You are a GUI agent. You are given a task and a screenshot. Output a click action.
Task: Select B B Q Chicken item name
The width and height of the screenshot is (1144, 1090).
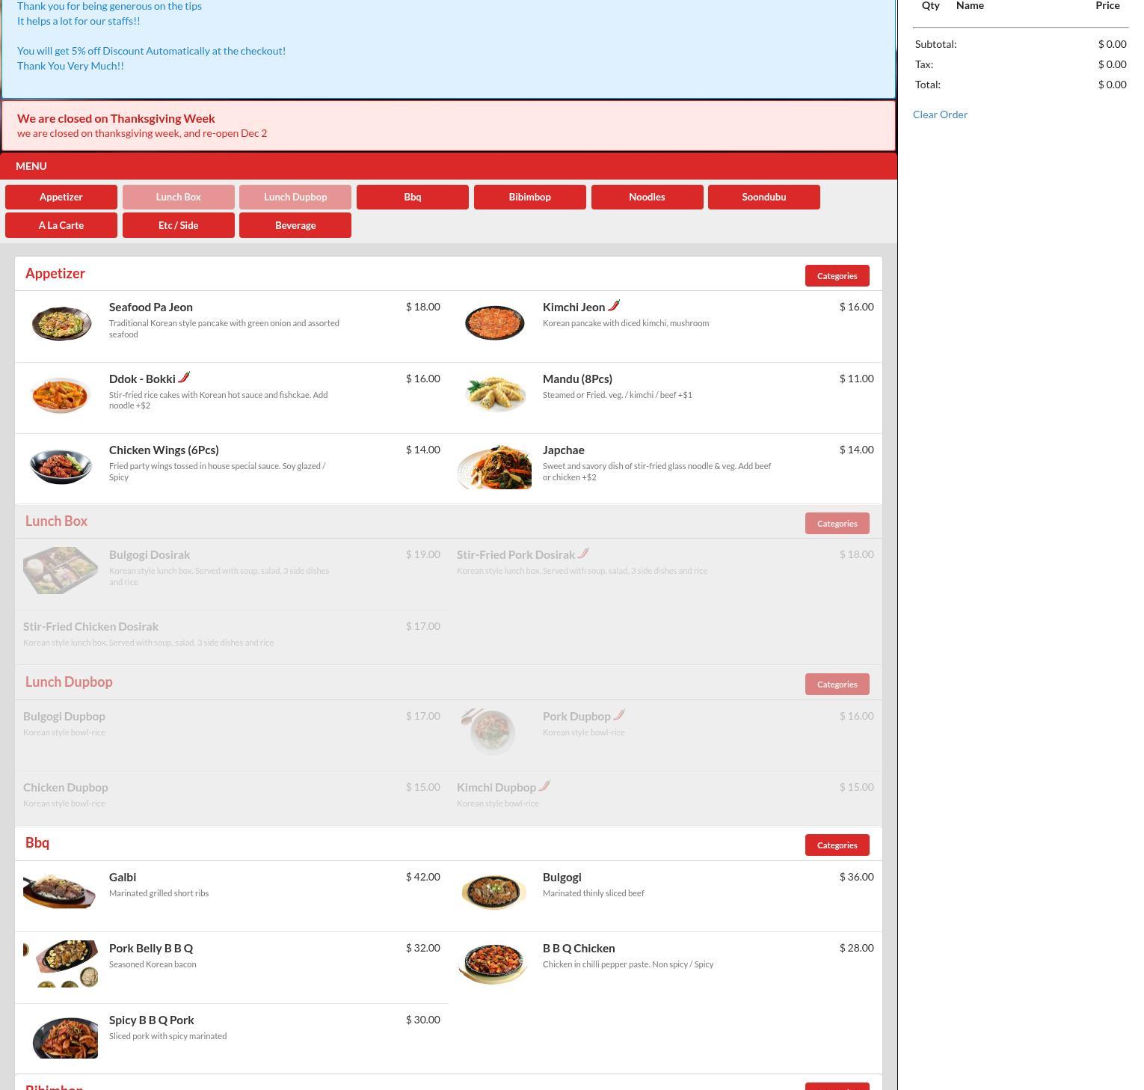(x=579, y=948)
